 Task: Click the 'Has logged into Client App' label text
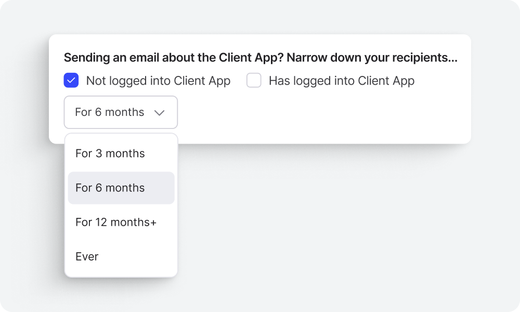[341, 81]
